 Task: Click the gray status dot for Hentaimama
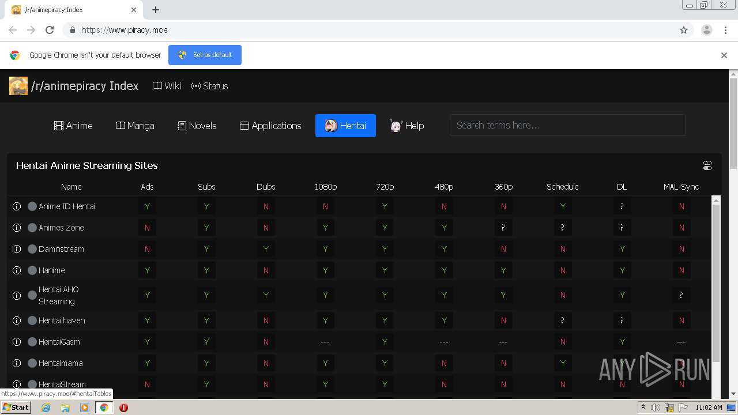point(32,363)
